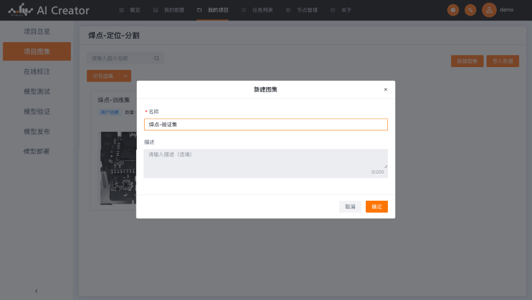Click the 取消 cancel button
Image resolution: width=532 pixels, height=300 pixels.
(x=350, y=207)
